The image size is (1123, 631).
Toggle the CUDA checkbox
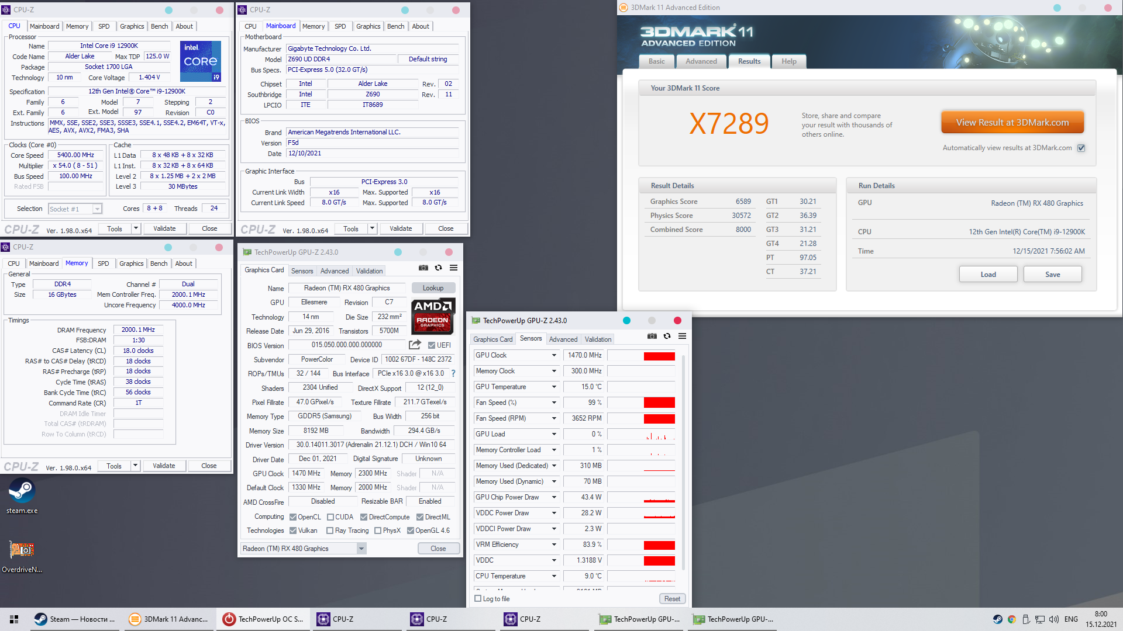point(330,517)
